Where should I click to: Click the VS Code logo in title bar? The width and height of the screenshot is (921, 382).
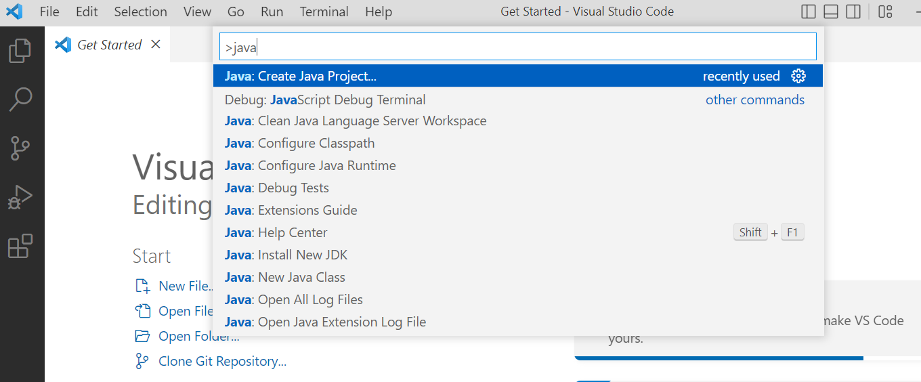click(x=14, y=12)
